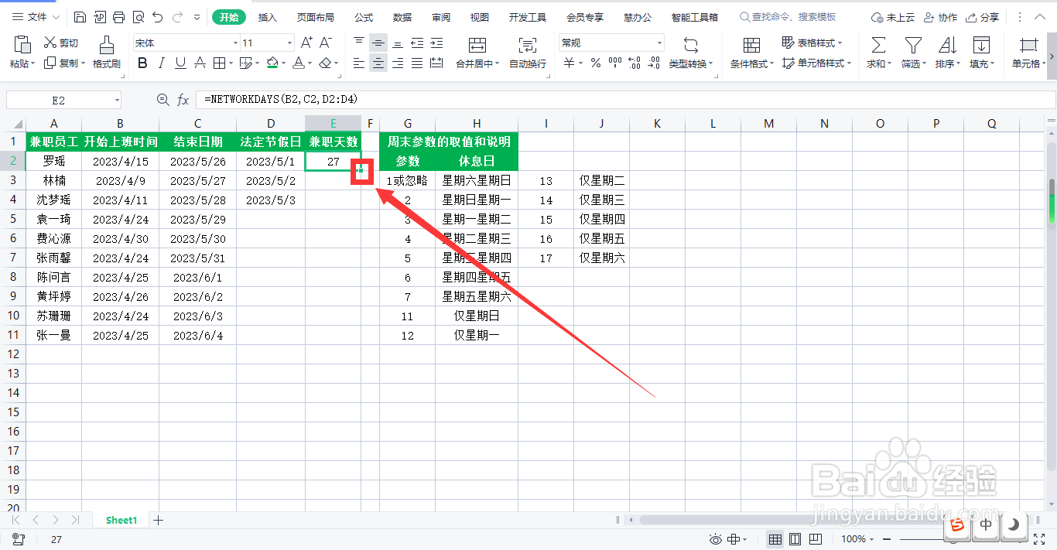Decrease font size with A- icon
1057x550 pixels.
(x=327, y=43)
